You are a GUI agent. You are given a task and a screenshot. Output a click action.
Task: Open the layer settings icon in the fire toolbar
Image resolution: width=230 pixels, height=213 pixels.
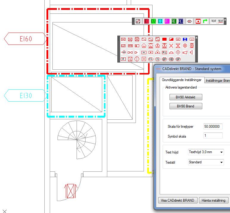(x=138, y=21)
